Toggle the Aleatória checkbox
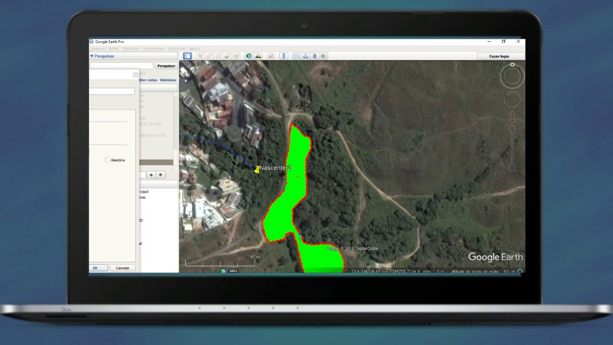 click(x=107, y=160)
